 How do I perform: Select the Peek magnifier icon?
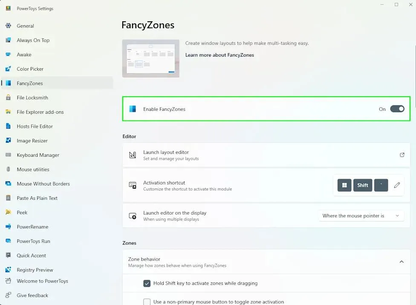[8, 212]
